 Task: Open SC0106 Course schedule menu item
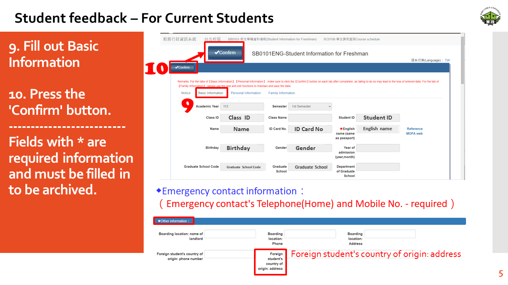(x=352, y=39)
